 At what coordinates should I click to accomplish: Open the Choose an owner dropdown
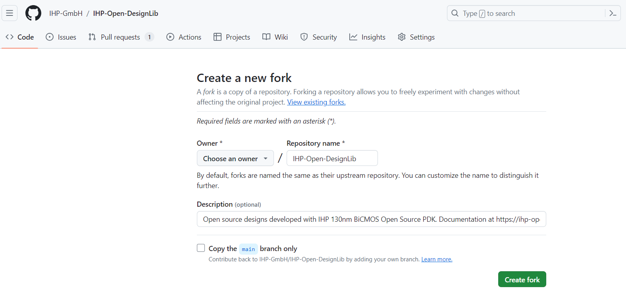click(x=235, y=158)
